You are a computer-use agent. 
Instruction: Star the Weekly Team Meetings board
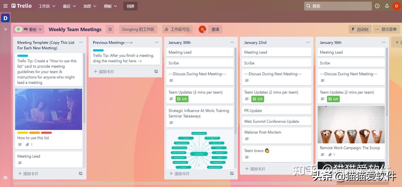coord(110,29)
